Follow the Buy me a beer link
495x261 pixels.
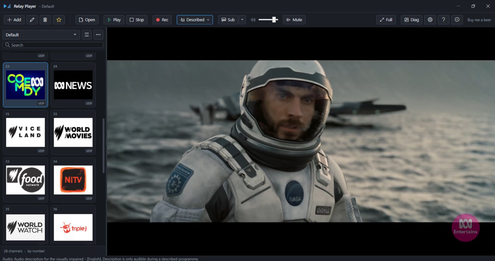[x=479, y=20]
